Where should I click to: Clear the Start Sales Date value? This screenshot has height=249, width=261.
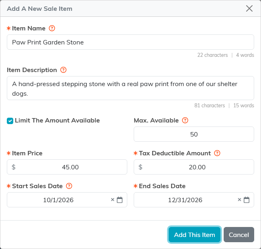112,199
